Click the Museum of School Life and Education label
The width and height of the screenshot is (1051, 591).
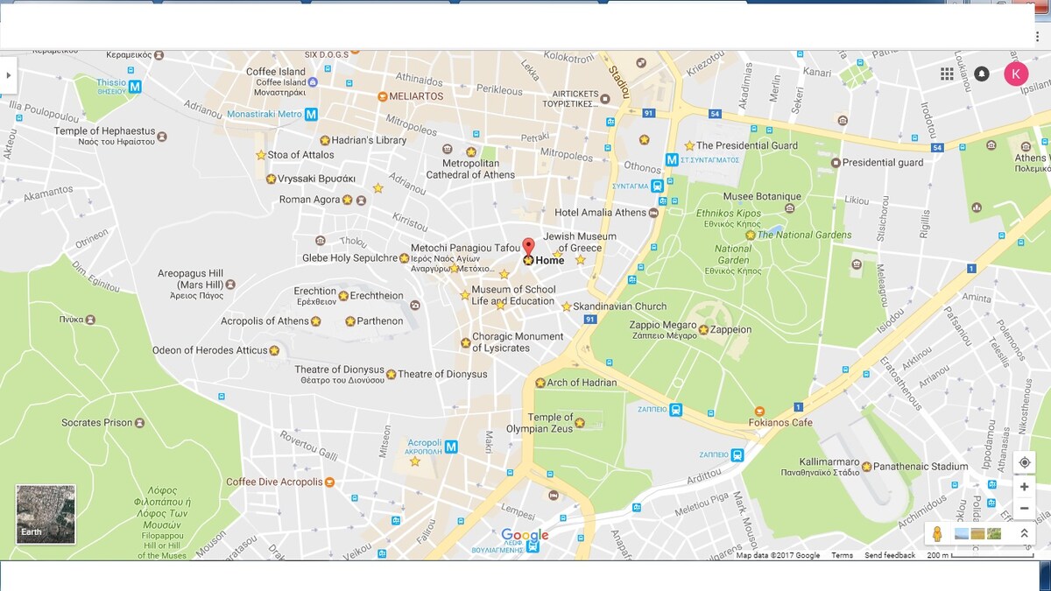(x=513, y=295)
